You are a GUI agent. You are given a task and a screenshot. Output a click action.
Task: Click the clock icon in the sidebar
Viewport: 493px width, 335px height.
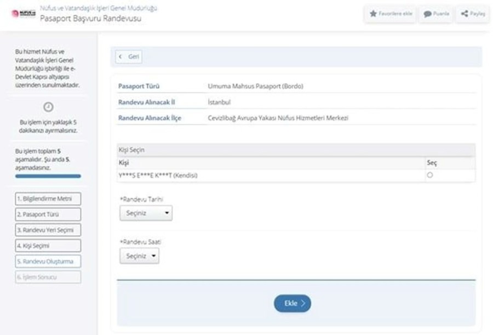coord(48,107)
